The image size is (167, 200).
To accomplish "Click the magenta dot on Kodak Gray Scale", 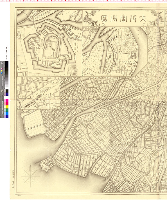I will tap(2, 69).
